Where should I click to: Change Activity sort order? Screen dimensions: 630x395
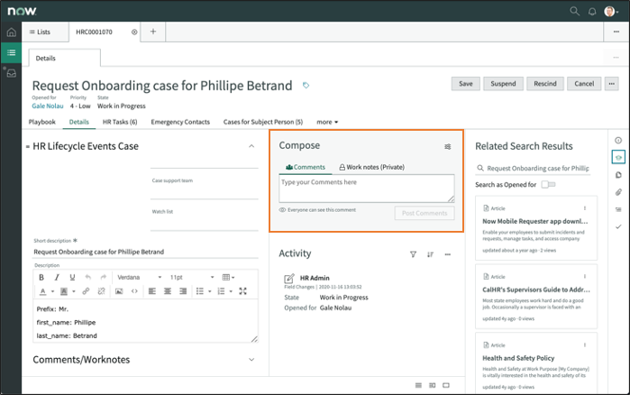[430, 254]
